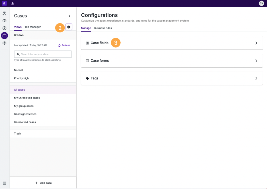The height and width of the screenshot is (189, 267).
Task: Select the Manage tab
Action: pos(86,28)
